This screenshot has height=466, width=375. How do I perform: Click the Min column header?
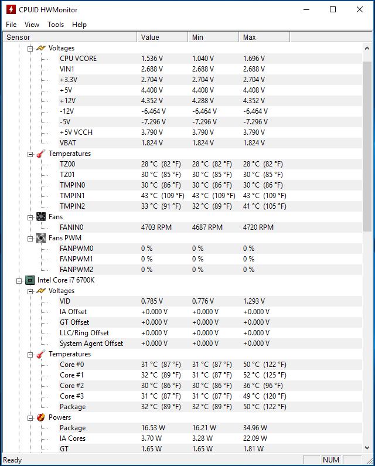(x=213, y=37)
